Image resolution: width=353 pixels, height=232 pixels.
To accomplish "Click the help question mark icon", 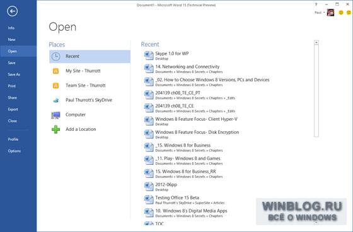I will tap(316, 4).
